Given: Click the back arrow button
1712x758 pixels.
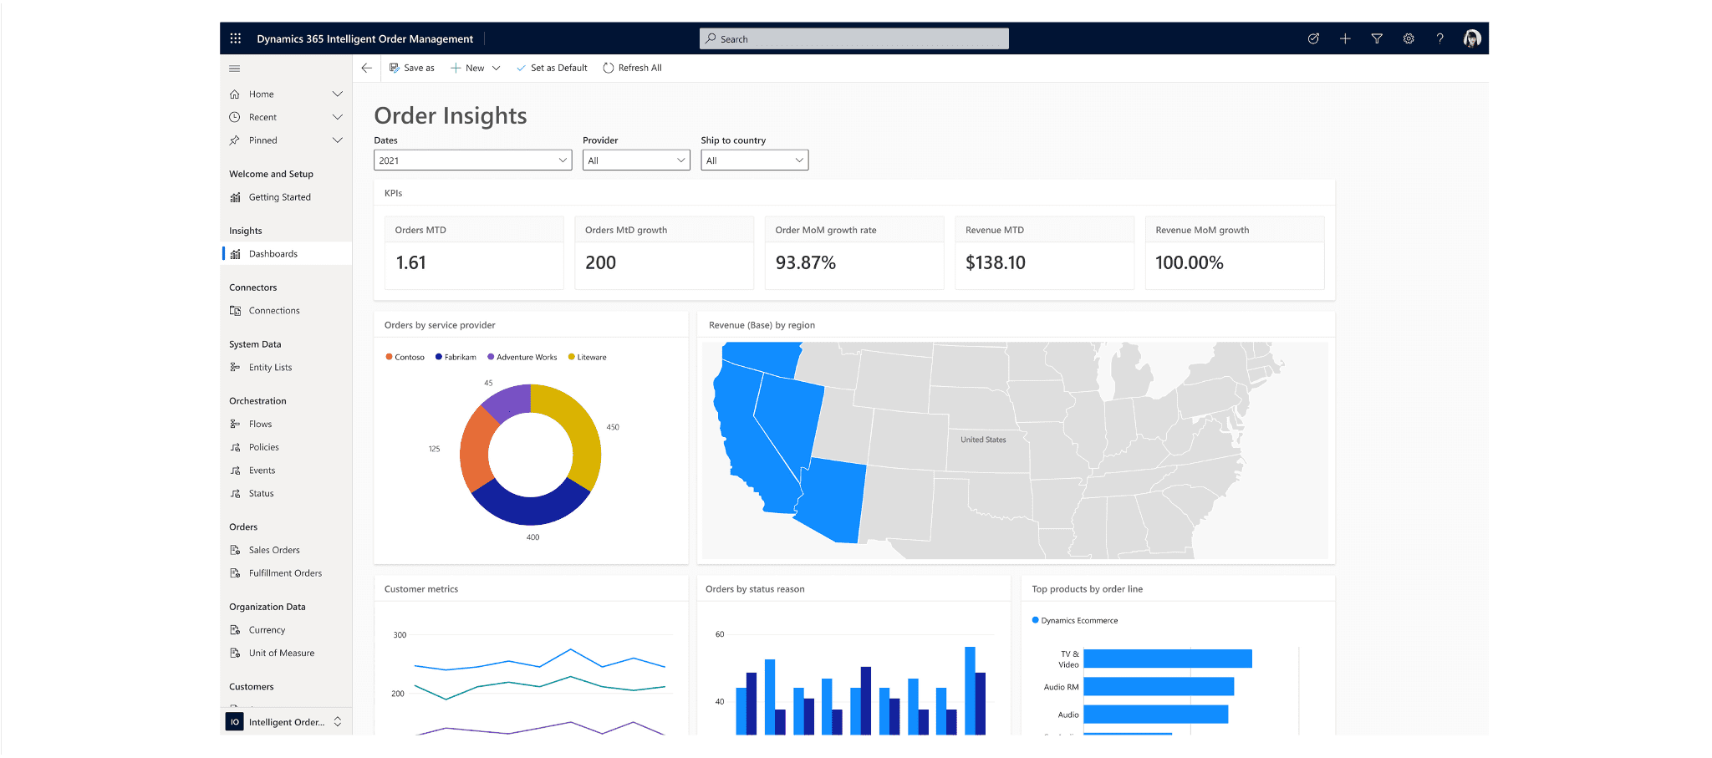Looking at the screenshot, I should (366, 68).
